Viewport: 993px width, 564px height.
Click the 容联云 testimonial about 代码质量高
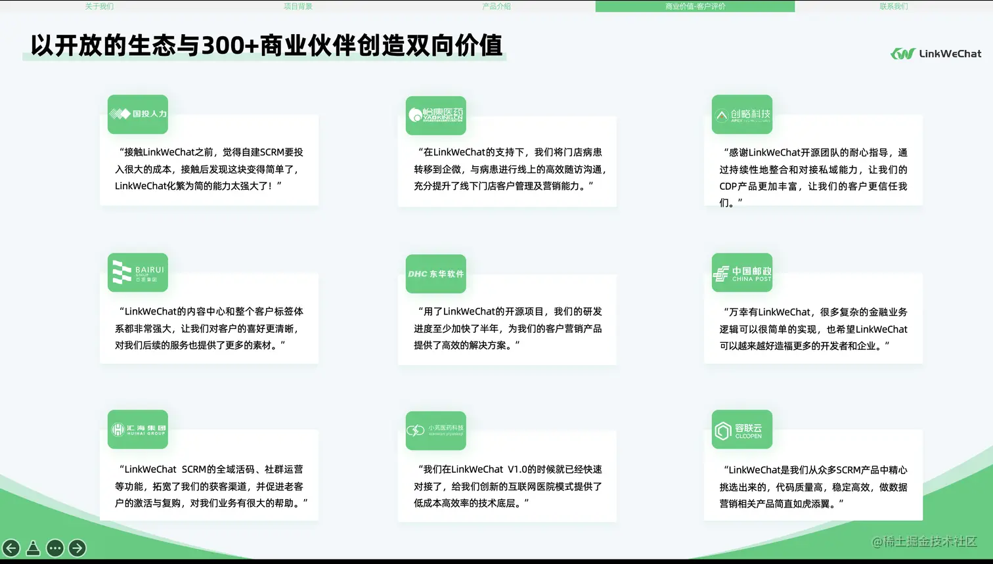(813, 487)
